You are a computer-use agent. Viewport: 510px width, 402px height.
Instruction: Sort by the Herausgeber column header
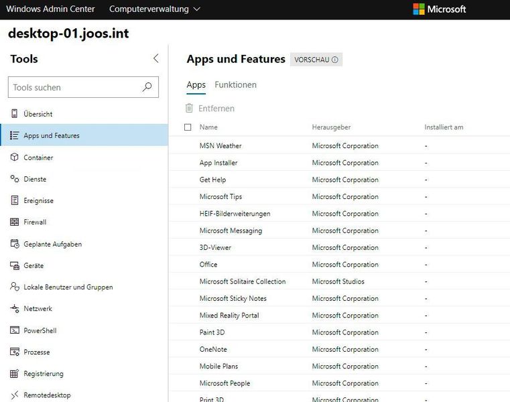pyautogui.click(x=331, y=127)
